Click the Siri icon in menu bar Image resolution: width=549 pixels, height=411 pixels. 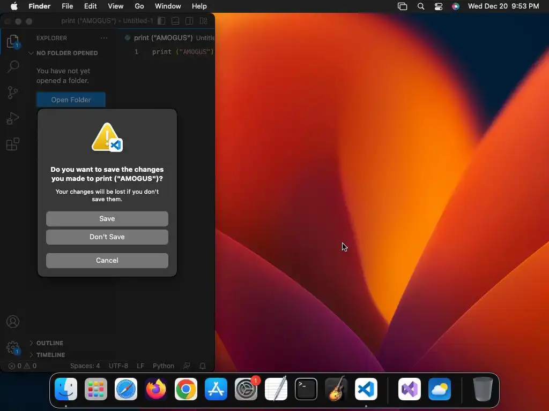[456, 6]
